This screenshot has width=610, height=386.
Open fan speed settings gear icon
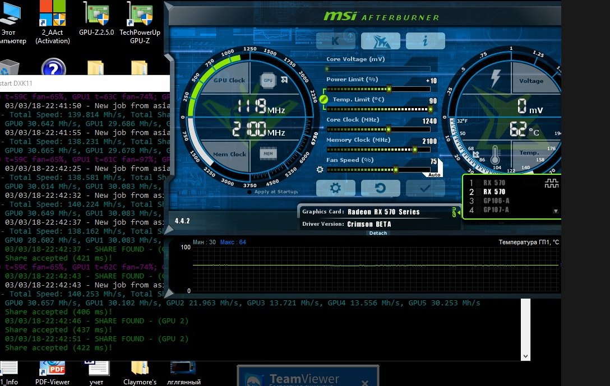(320, 169)
